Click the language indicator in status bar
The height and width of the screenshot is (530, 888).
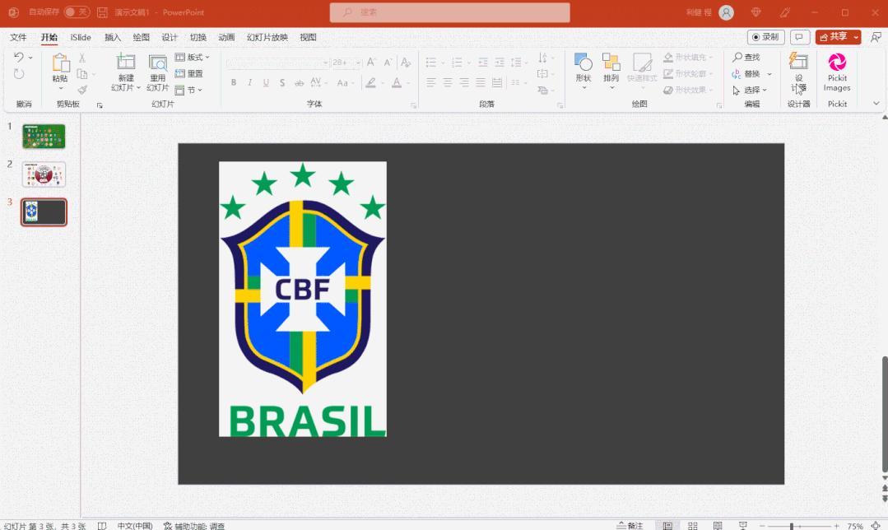[135, 526]
